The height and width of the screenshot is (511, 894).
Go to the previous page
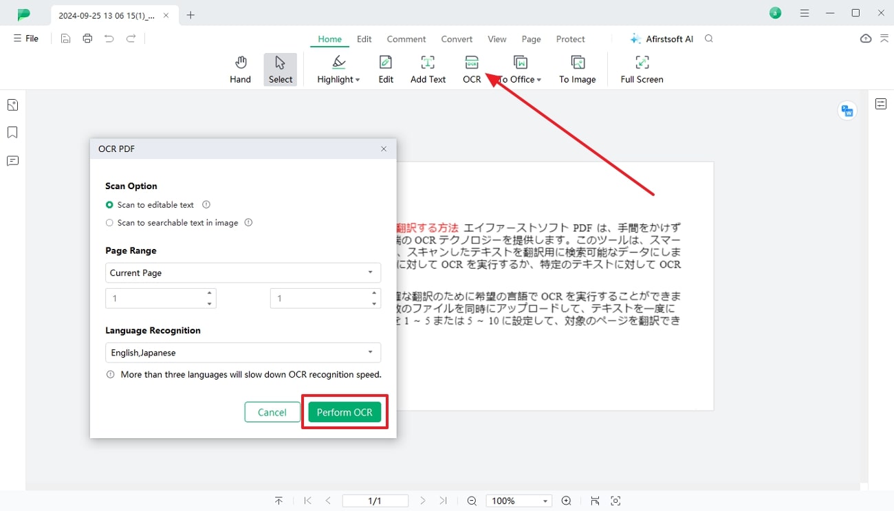328,501
